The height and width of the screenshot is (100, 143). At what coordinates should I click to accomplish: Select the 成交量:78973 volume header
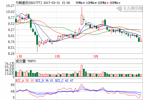(26, 61)
